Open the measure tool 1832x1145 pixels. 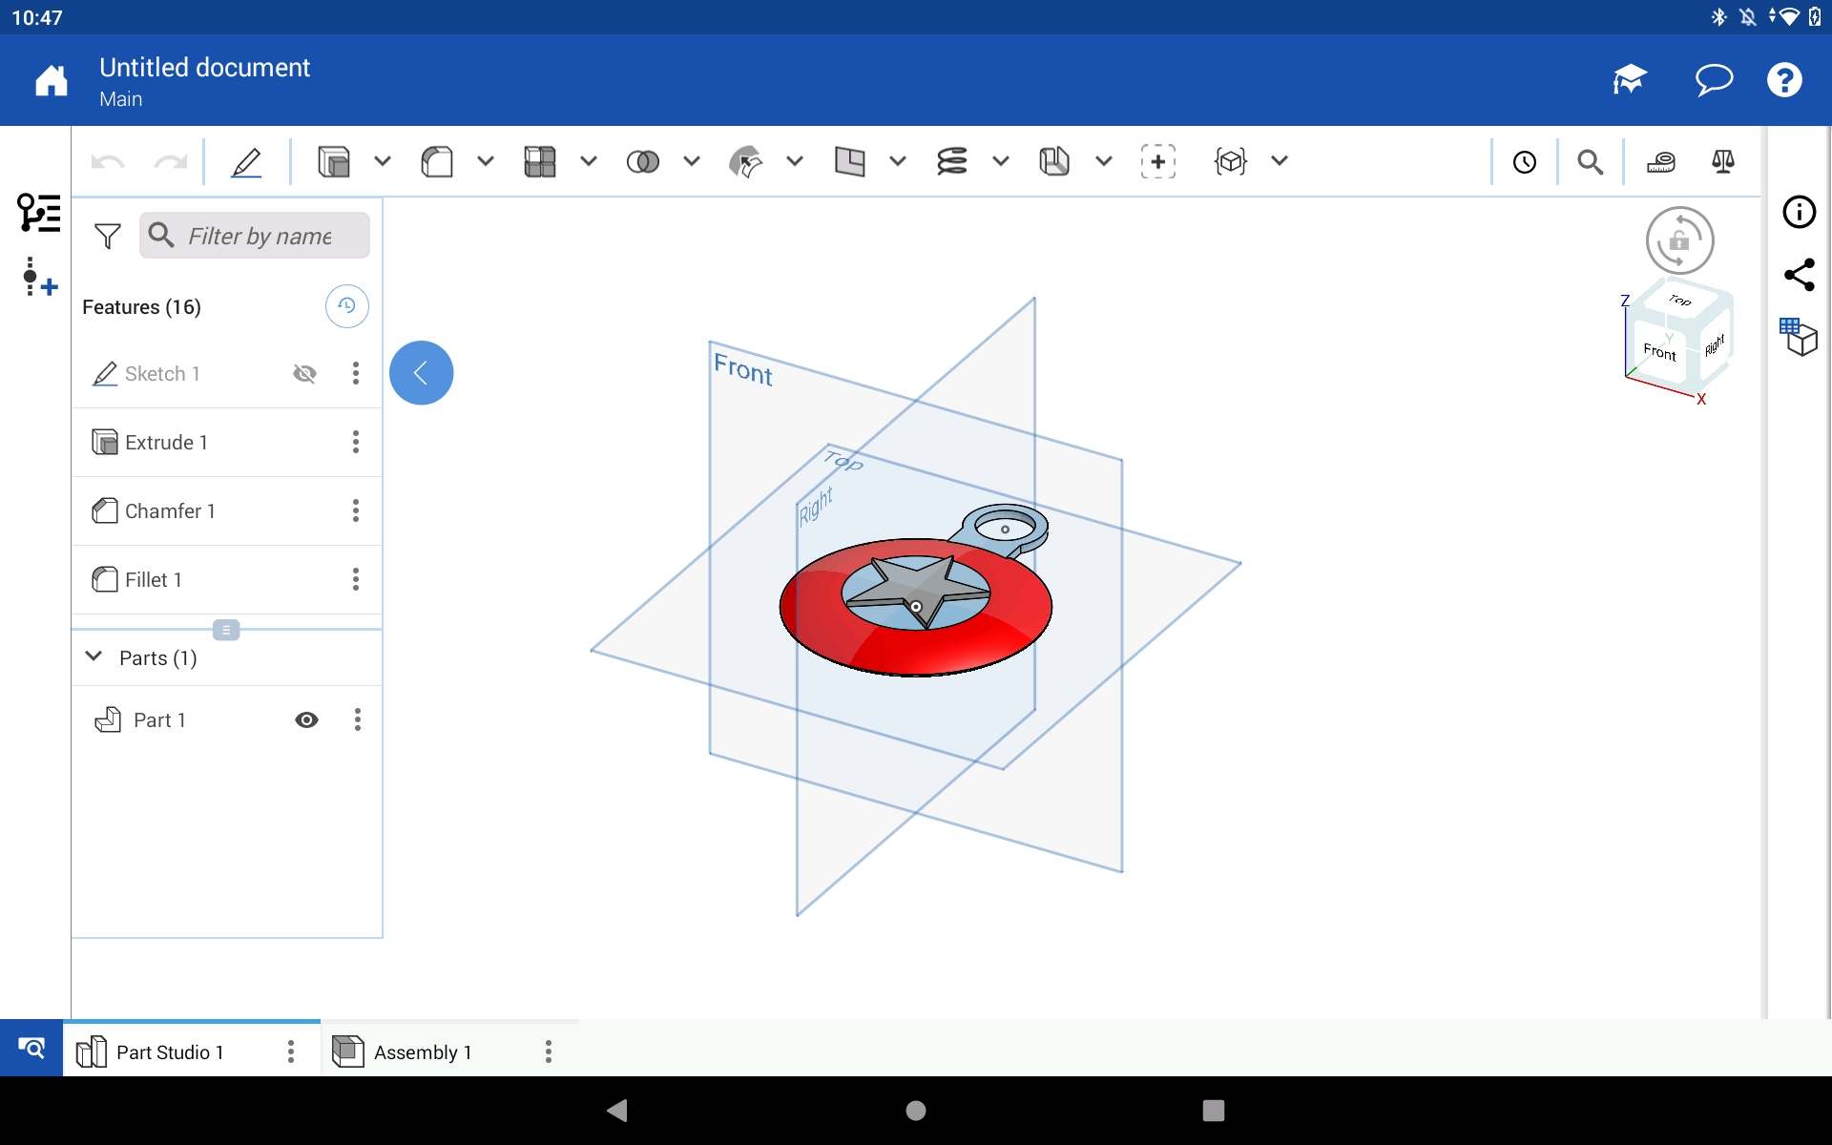[x=1661, y=162]
